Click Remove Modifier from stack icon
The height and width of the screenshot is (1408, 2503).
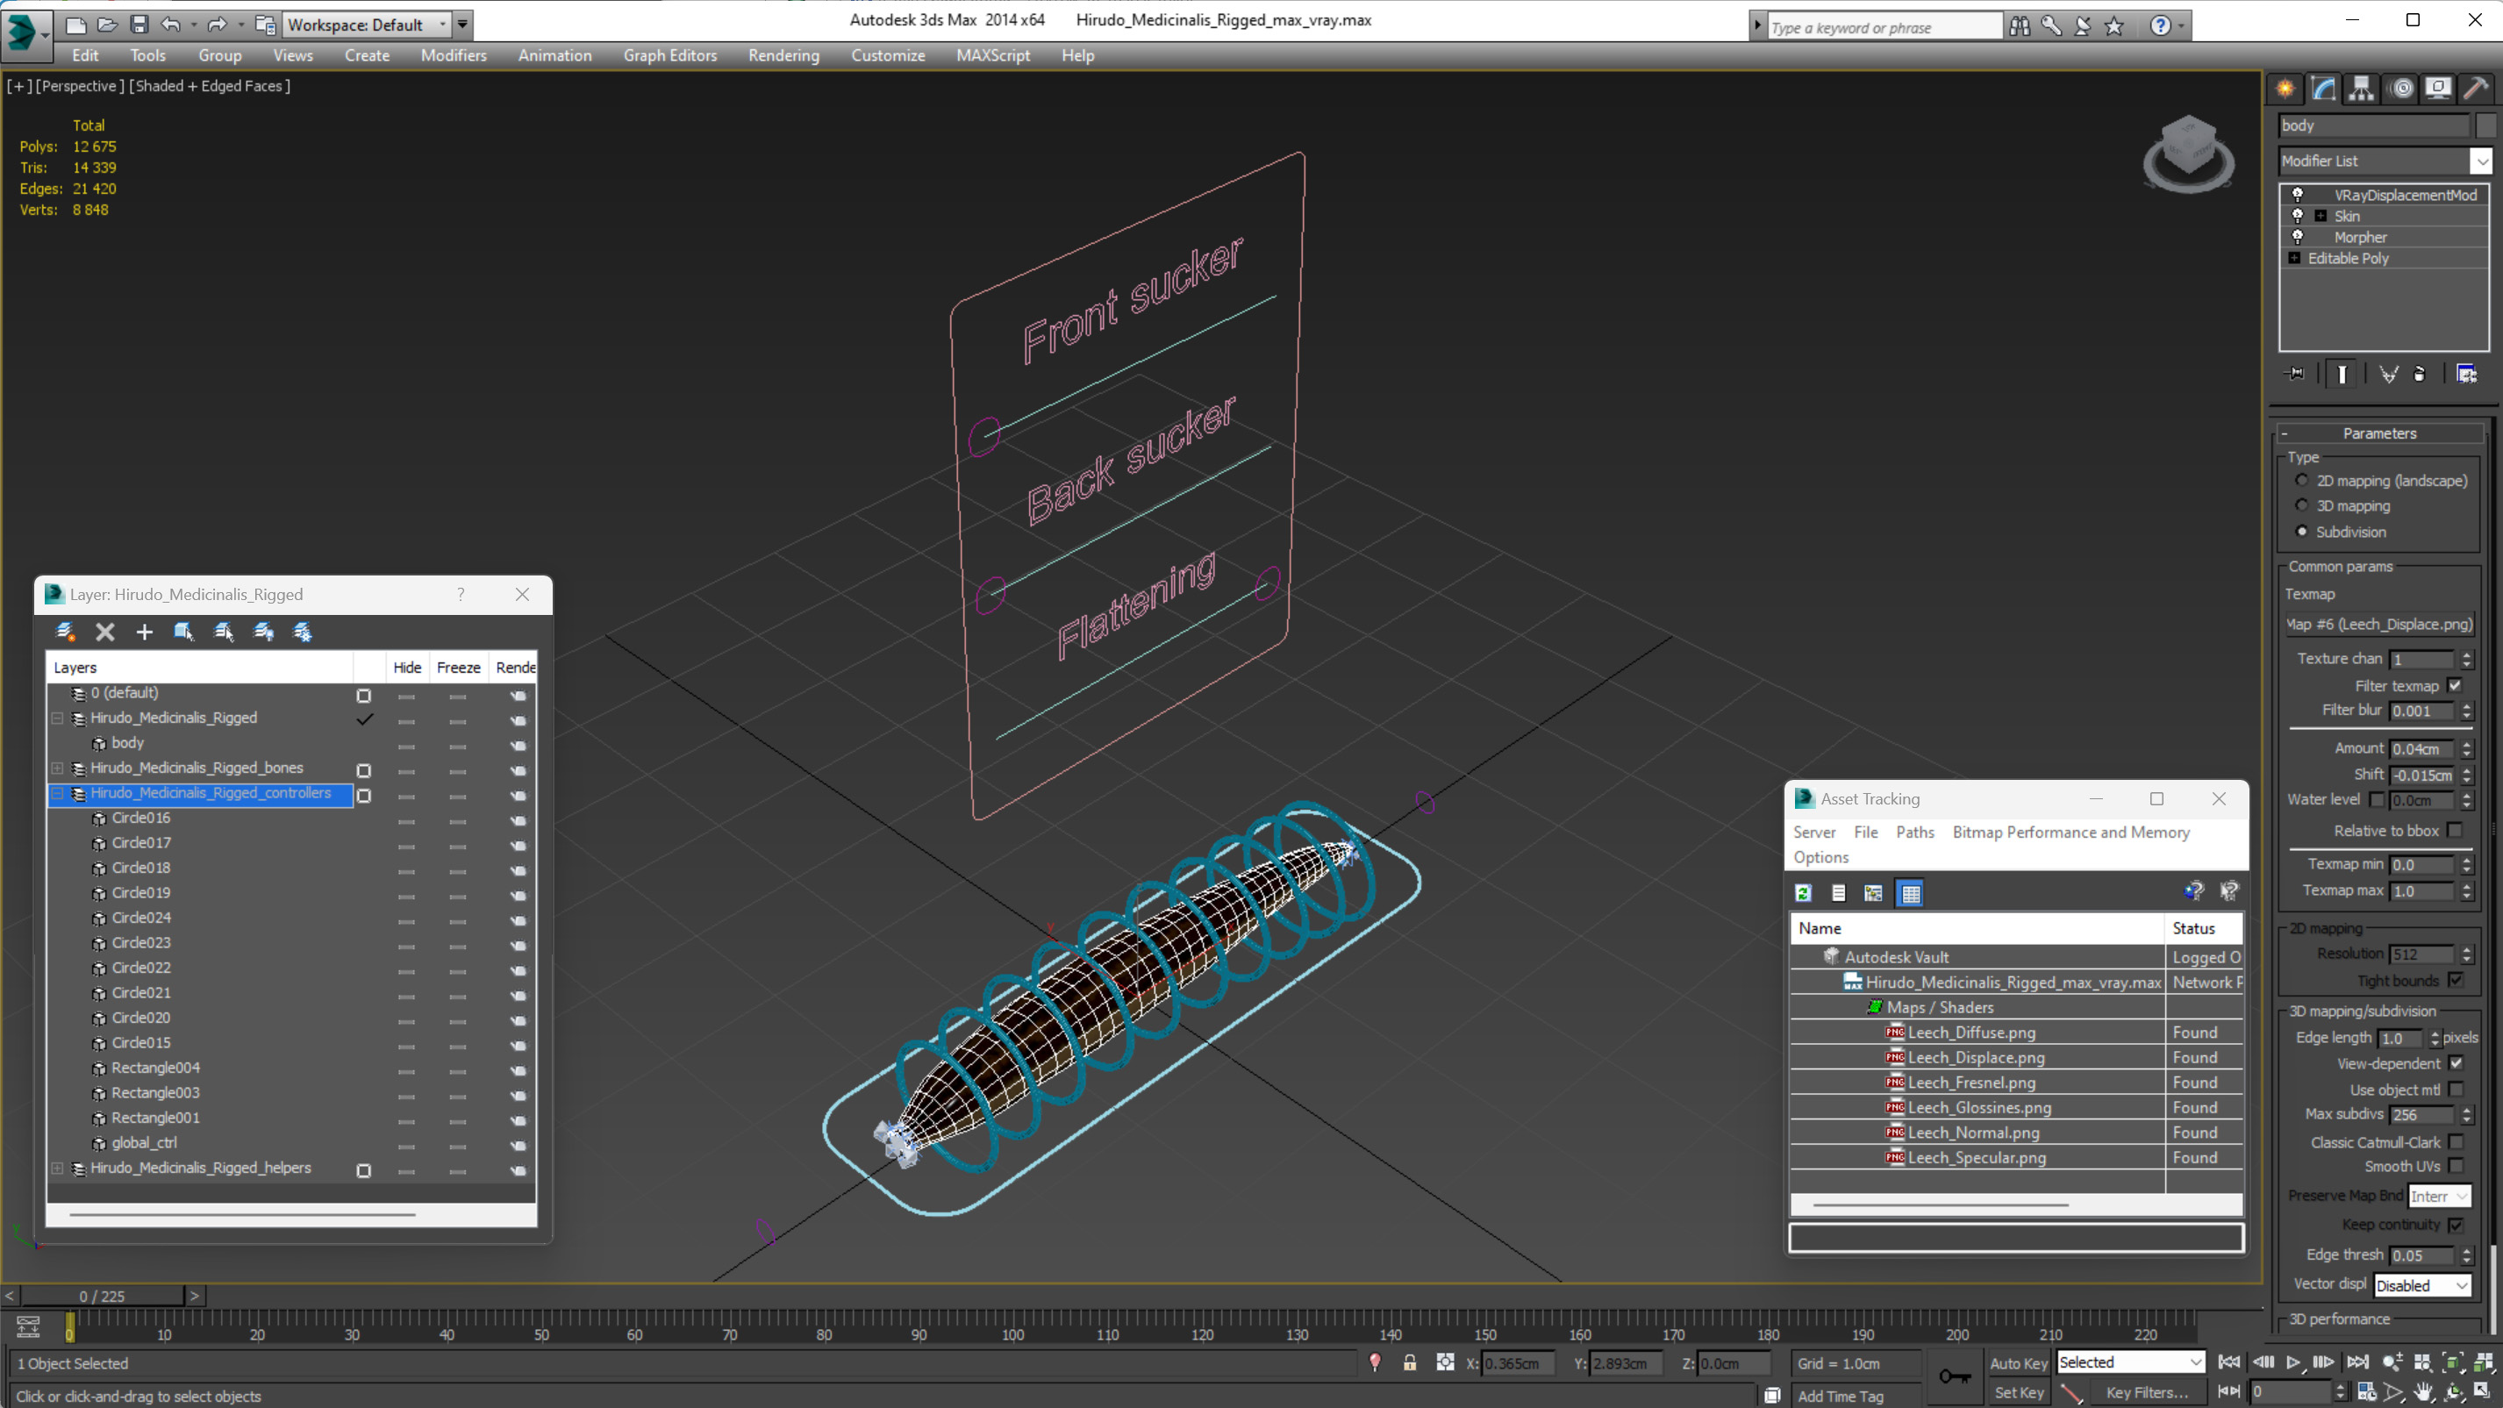coord(2420,374)
